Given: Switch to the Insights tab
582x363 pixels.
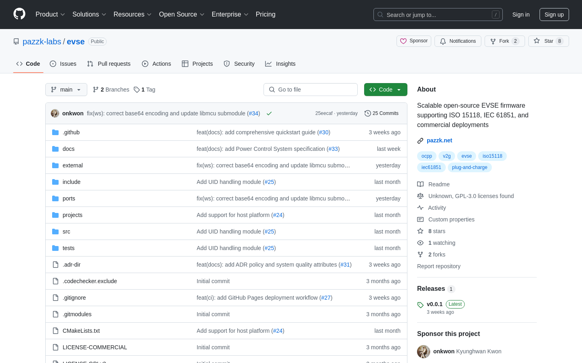Looking at the screenshot, I should [280, 64].
